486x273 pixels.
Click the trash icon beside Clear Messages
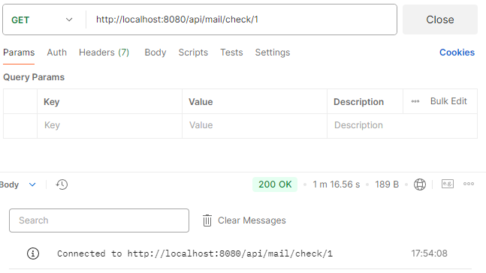(x=207, y=220)
